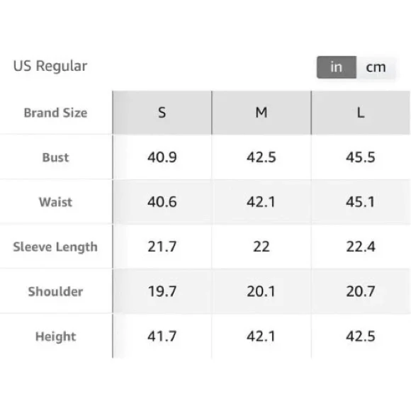The height and width of the screenshot is (411, 411).
Task: Click the Sleeve Length row label
Action: [55, 247]
